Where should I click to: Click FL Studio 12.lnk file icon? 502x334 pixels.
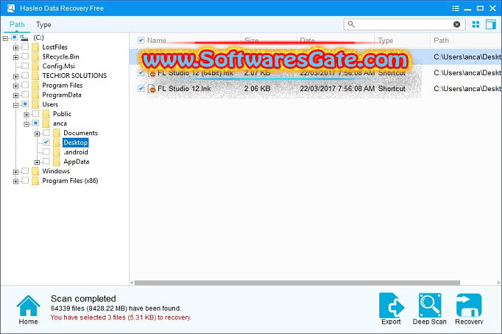coord(151,89)
